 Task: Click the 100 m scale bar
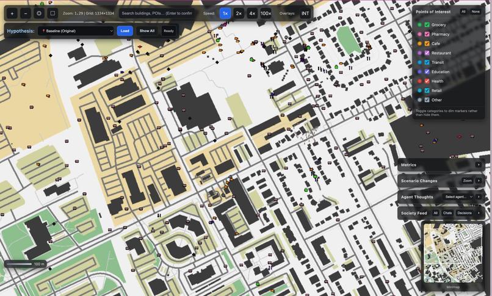coord(26,264)
